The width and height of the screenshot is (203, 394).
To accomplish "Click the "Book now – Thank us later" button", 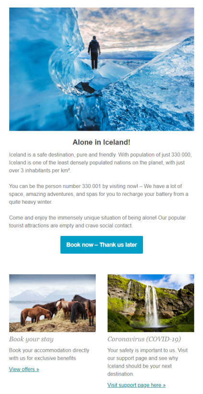I will coord(102,245).
